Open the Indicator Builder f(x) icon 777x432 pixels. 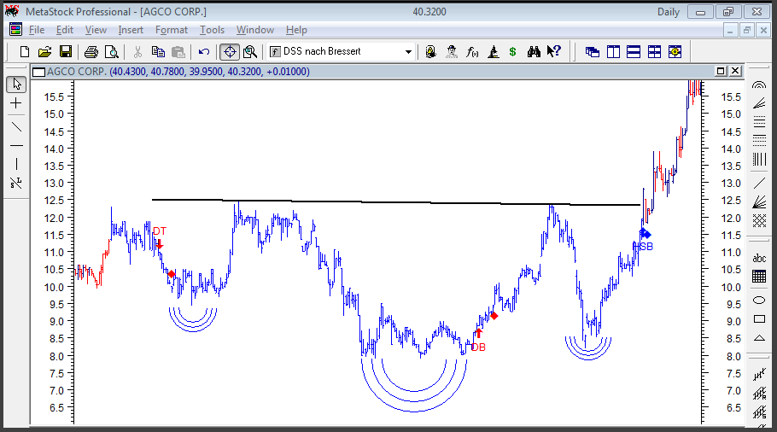tap(472, 51)
